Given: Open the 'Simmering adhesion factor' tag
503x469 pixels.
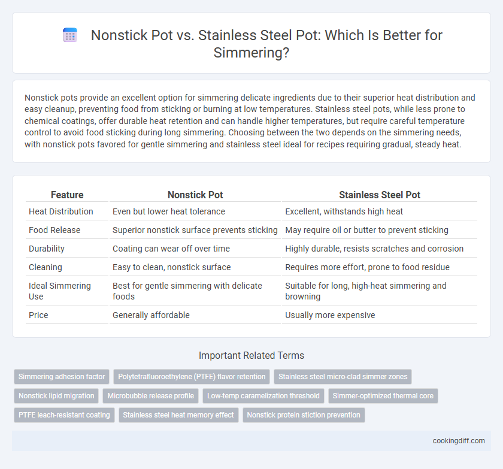Looking at the screenshot, I should 62,377.
